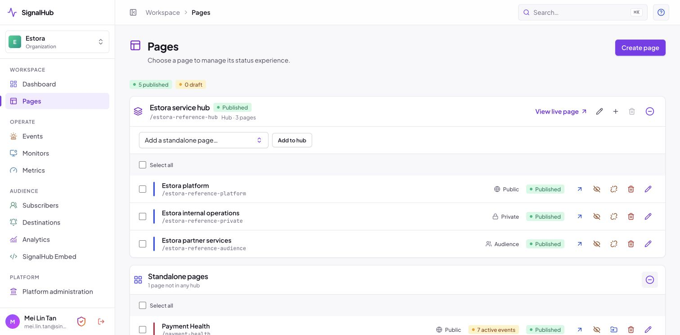Toggle visibility of Estora platform page
Viewport: 680px width, 335px height.
pos(597,189)
